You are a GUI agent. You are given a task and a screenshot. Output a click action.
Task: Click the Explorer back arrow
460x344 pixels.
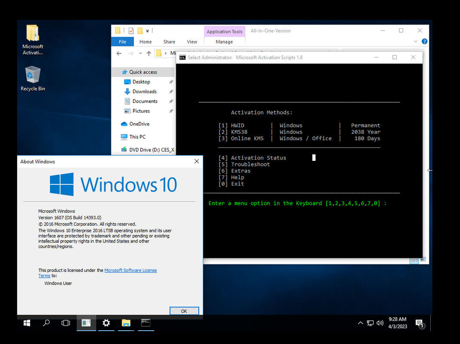tap(119, 53)
